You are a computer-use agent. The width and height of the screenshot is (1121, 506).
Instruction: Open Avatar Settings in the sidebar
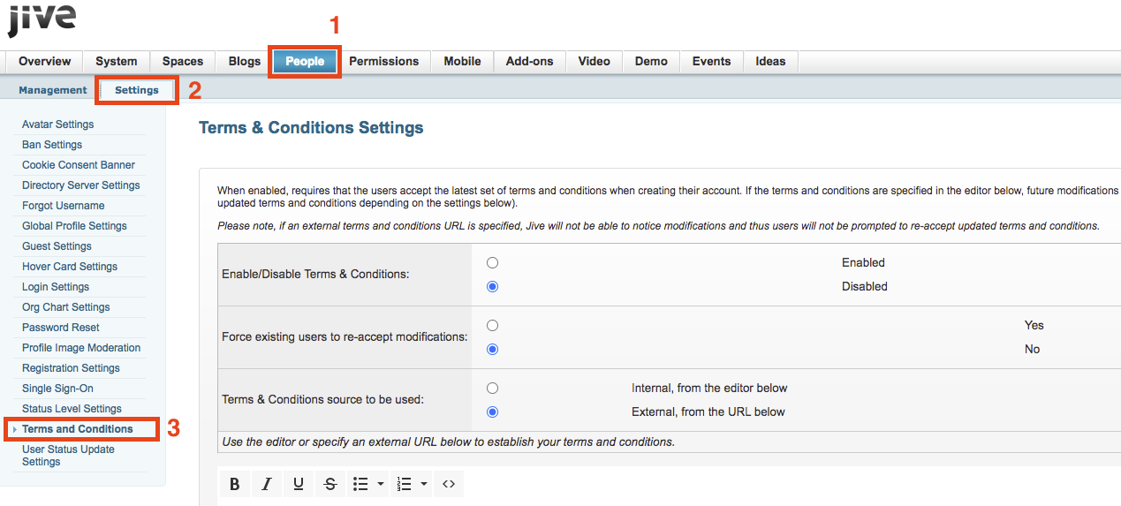[57, 125]
